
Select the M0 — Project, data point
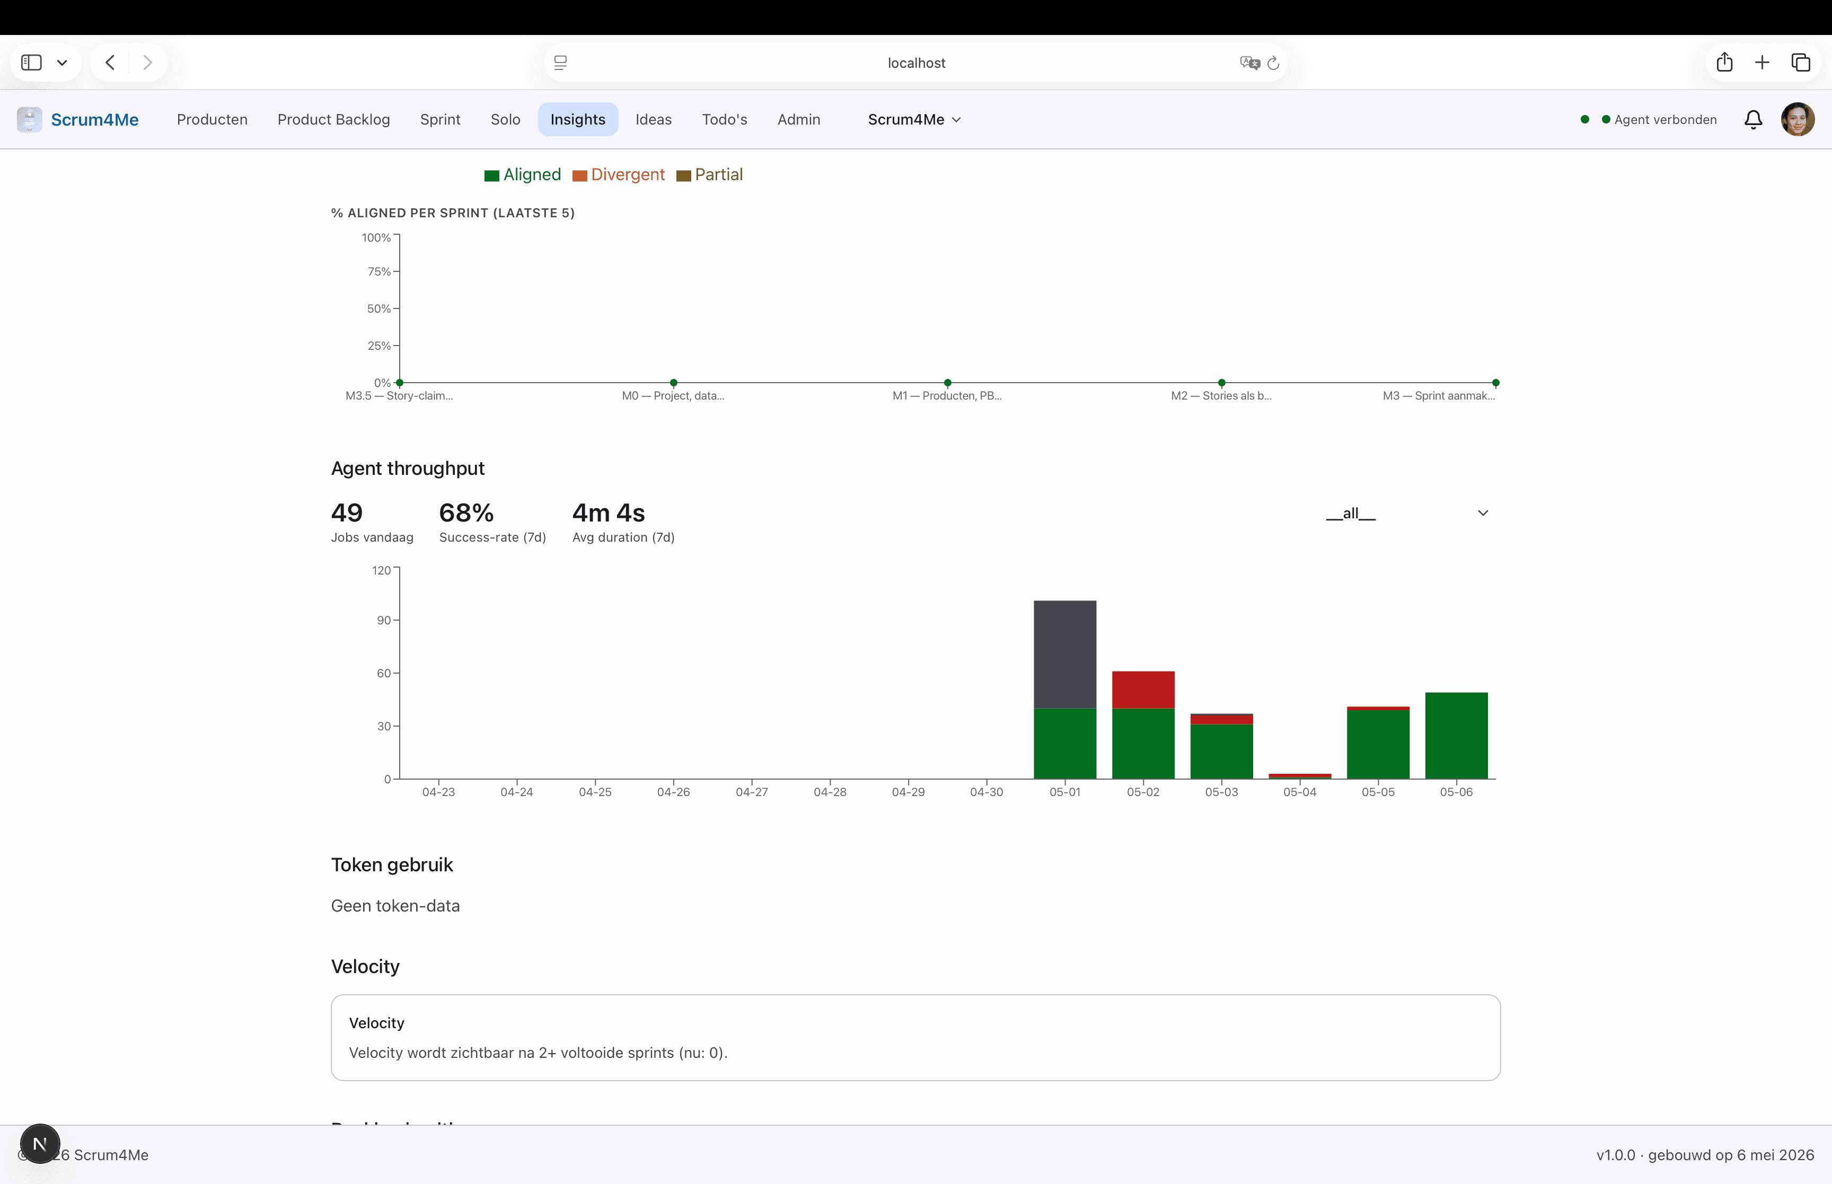673,382
